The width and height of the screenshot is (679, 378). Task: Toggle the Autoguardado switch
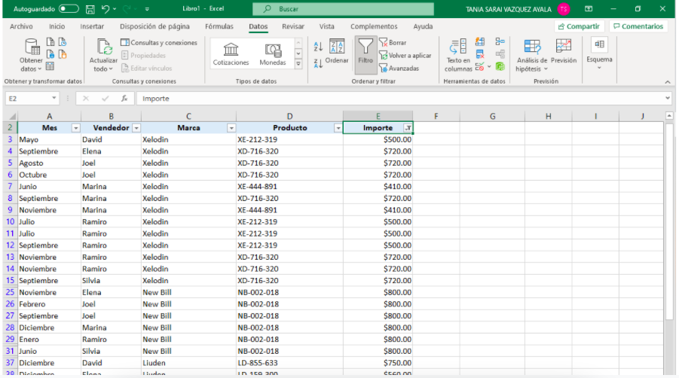click(69, 8)
